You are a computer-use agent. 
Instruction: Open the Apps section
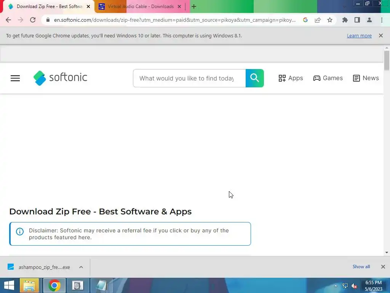(291, 78)
